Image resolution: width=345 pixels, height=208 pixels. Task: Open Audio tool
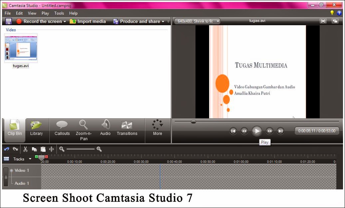(105, 128)
